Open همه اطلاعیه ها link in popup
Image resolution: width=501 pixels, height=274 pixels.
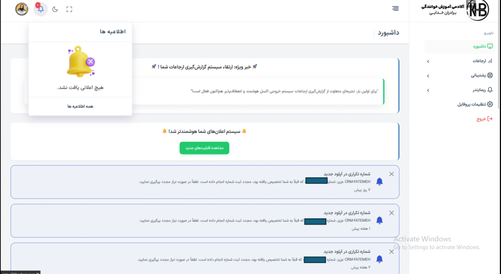[80, 106]
